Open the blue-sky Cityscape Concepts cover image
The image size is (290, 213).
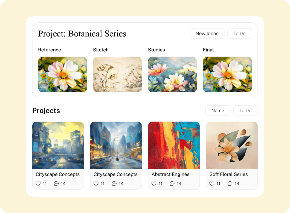click(116, 145)
